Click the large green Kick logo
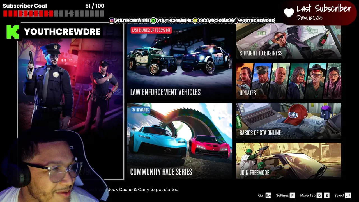 coord(13,31)
